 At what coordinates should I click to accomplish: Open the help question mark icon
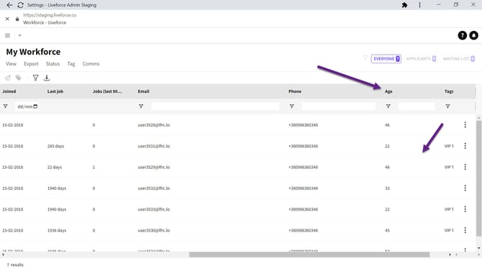[x=462, y=35]
